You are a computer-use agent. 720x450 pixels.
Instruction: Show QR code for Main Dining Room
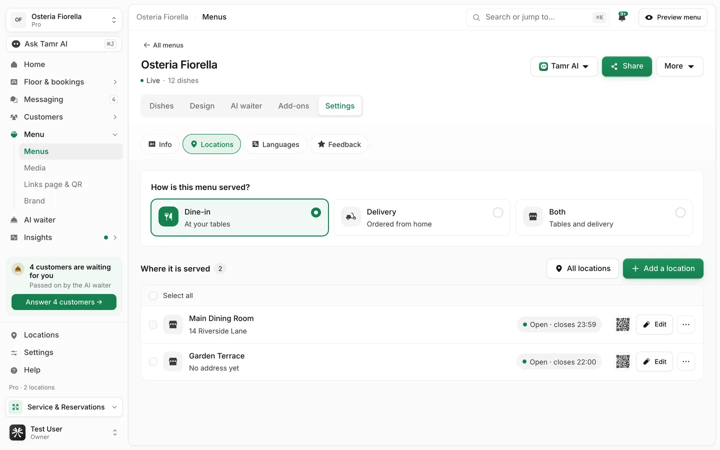(623, 324)
